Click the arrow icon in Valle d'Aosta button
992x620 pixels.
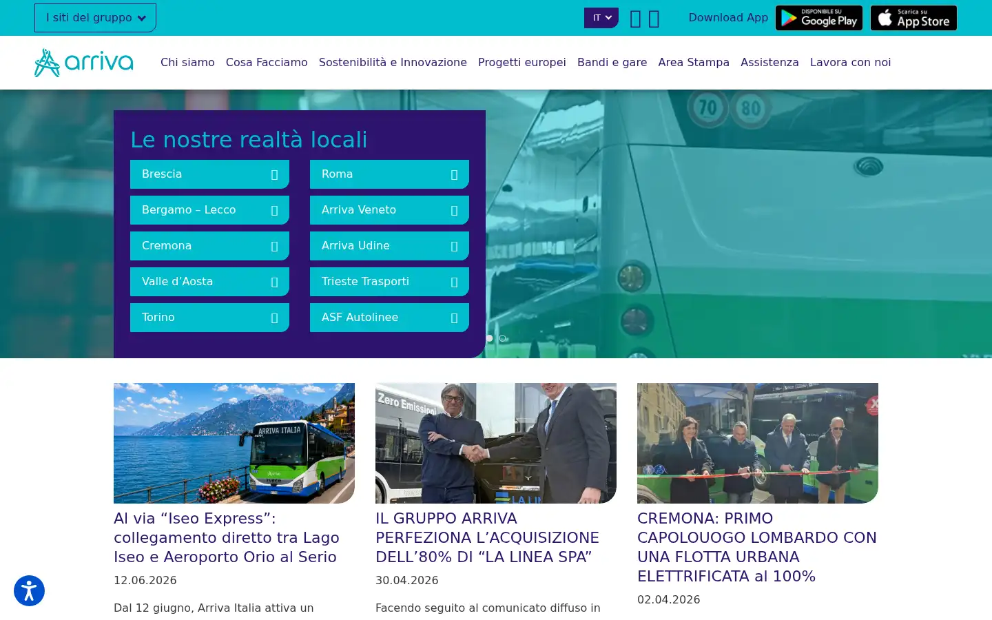(x=274, y=282)
